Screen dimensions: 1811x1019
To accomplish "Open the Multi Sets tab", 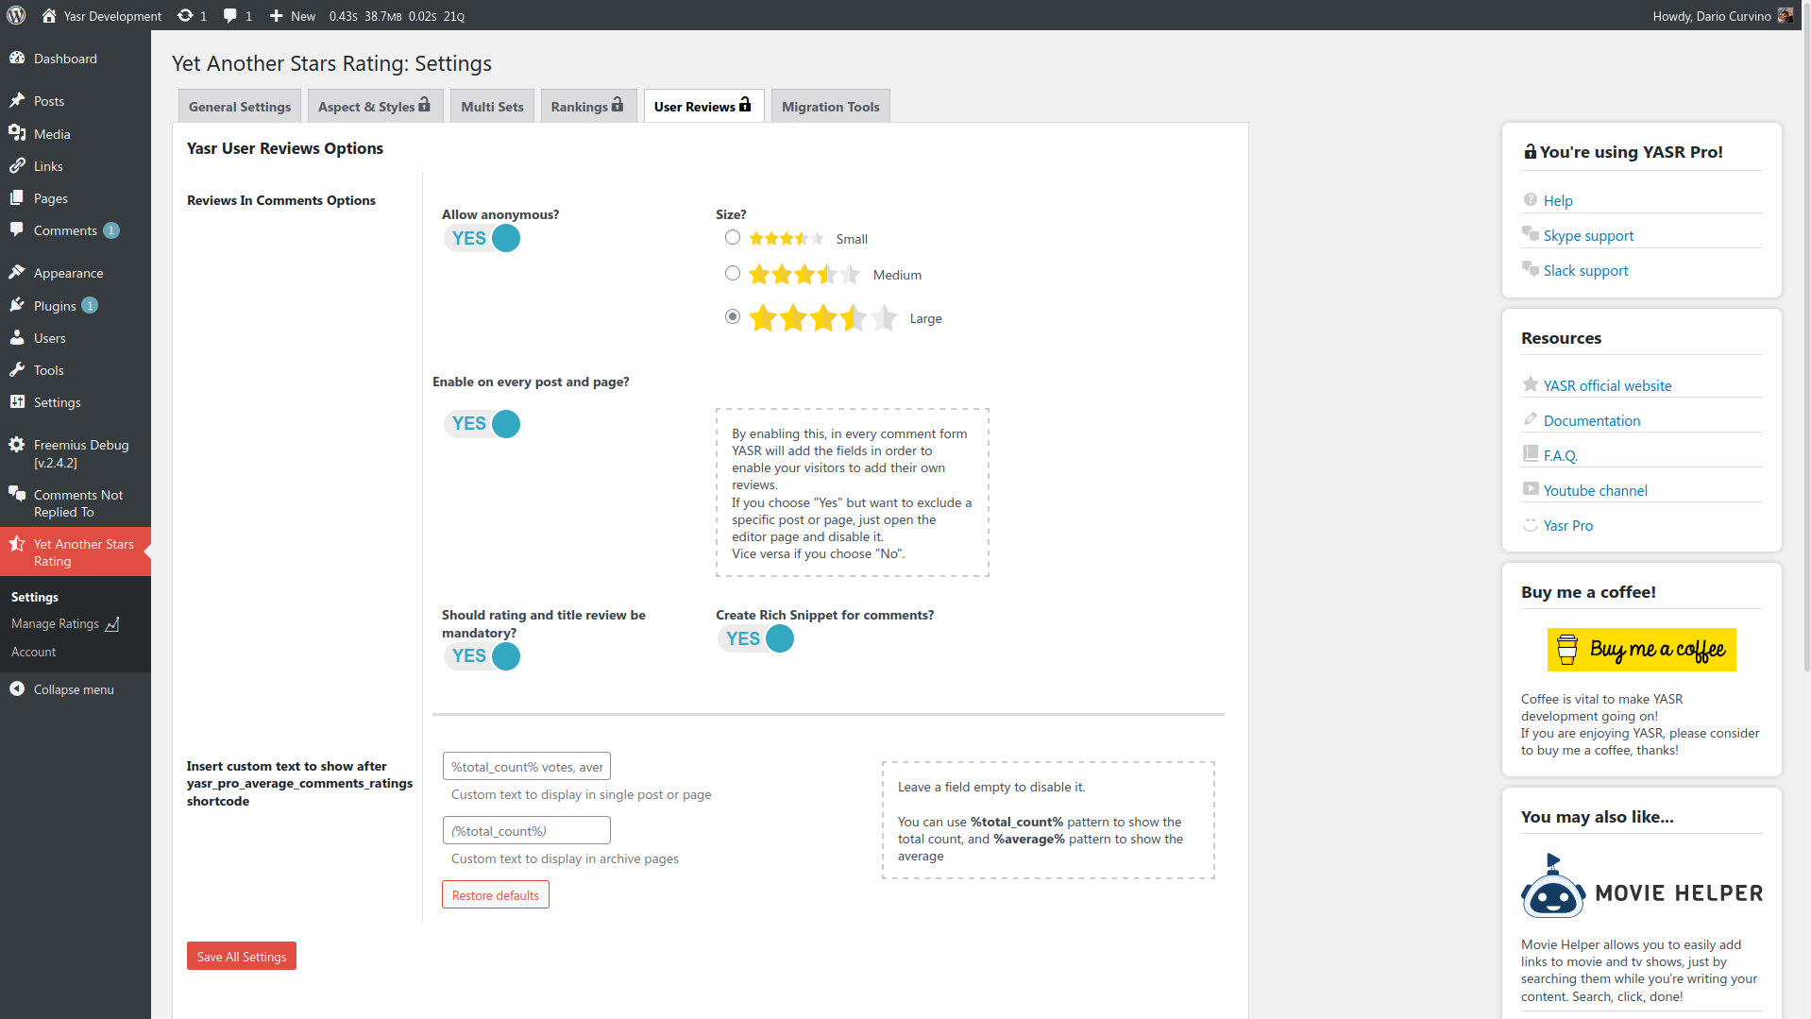I will (492, 106).
